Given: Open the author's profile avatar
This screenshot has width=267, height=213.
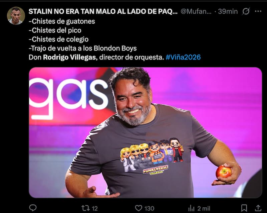Looking at the screenshot, I should [x=16, y=16].
